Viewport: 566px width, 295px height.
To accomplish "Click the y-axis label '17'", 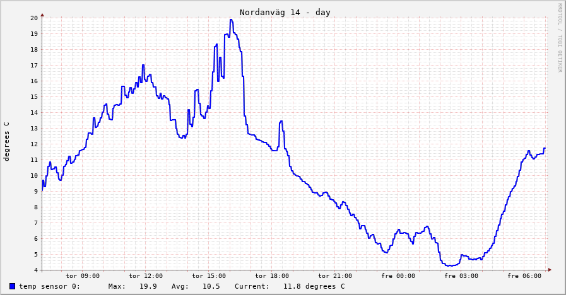I will (x=34, y=66).
